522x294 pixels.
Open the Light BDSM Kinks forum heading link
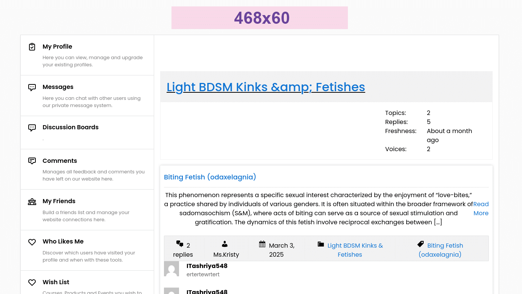[266, 87]
